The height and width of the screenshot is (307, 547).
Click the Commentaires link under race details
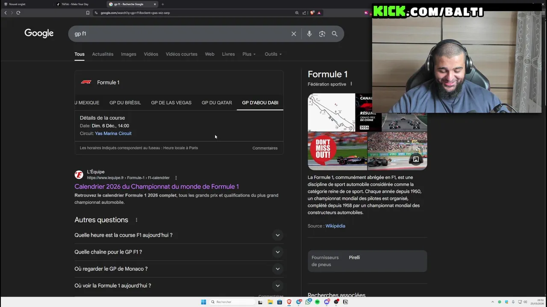(265, 148)
